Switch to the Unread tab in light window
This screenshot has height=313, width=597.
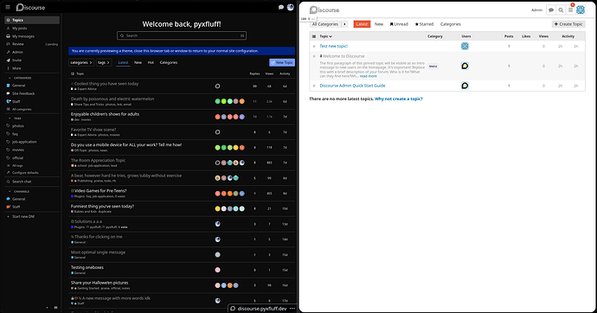click(x=399, y=24)
